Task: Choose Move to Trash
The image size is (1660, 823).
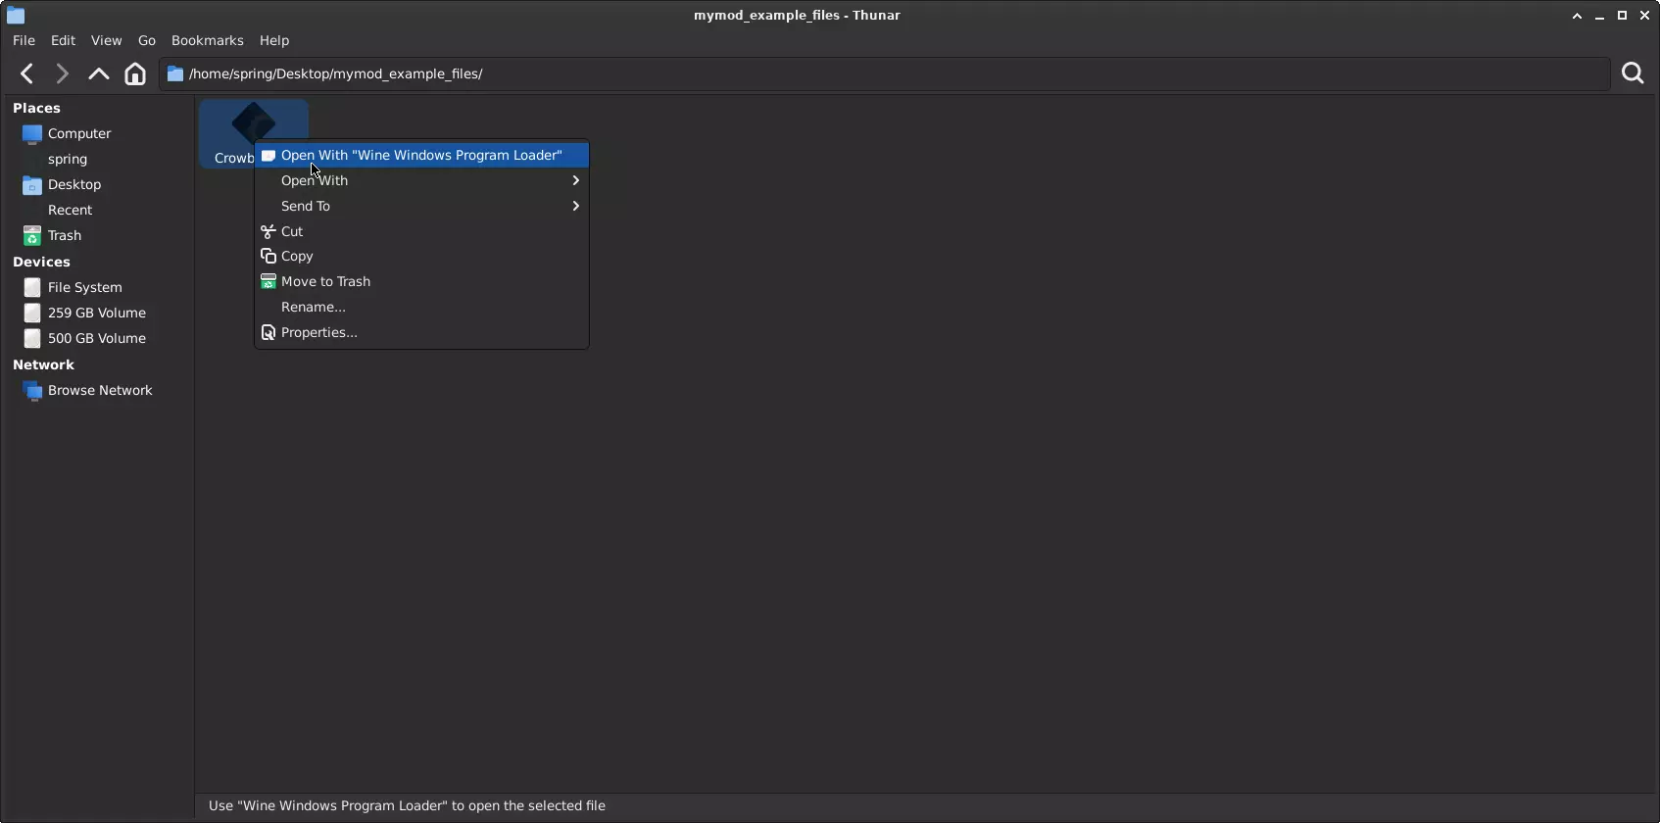Action: click(421, 281)
